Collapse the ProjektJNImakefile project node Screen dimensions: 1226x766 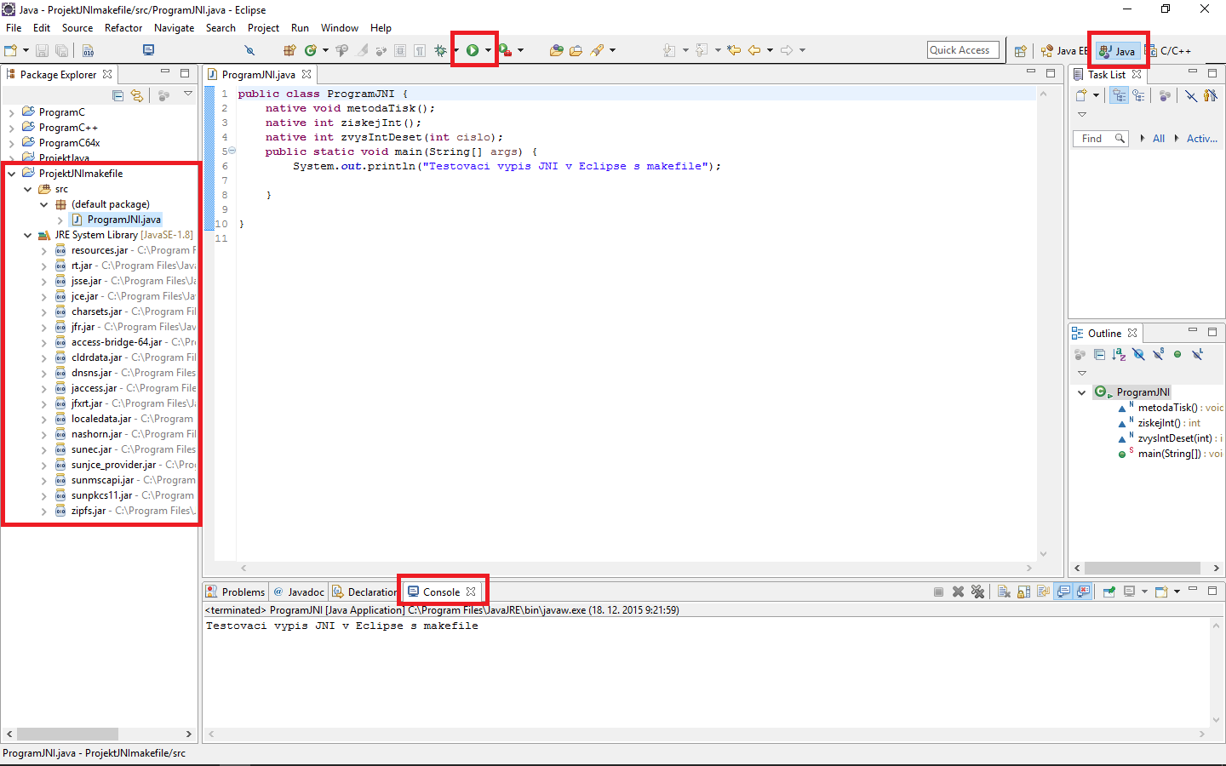[x=12, y=174]
